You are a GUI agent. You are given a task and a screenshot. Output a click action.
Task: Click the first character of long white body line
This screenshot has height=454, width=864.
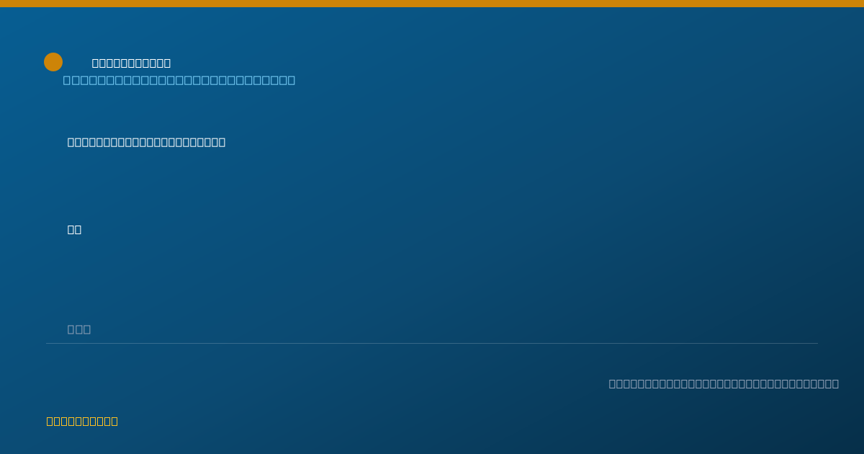pyautogui.click(x=71, y=142)
